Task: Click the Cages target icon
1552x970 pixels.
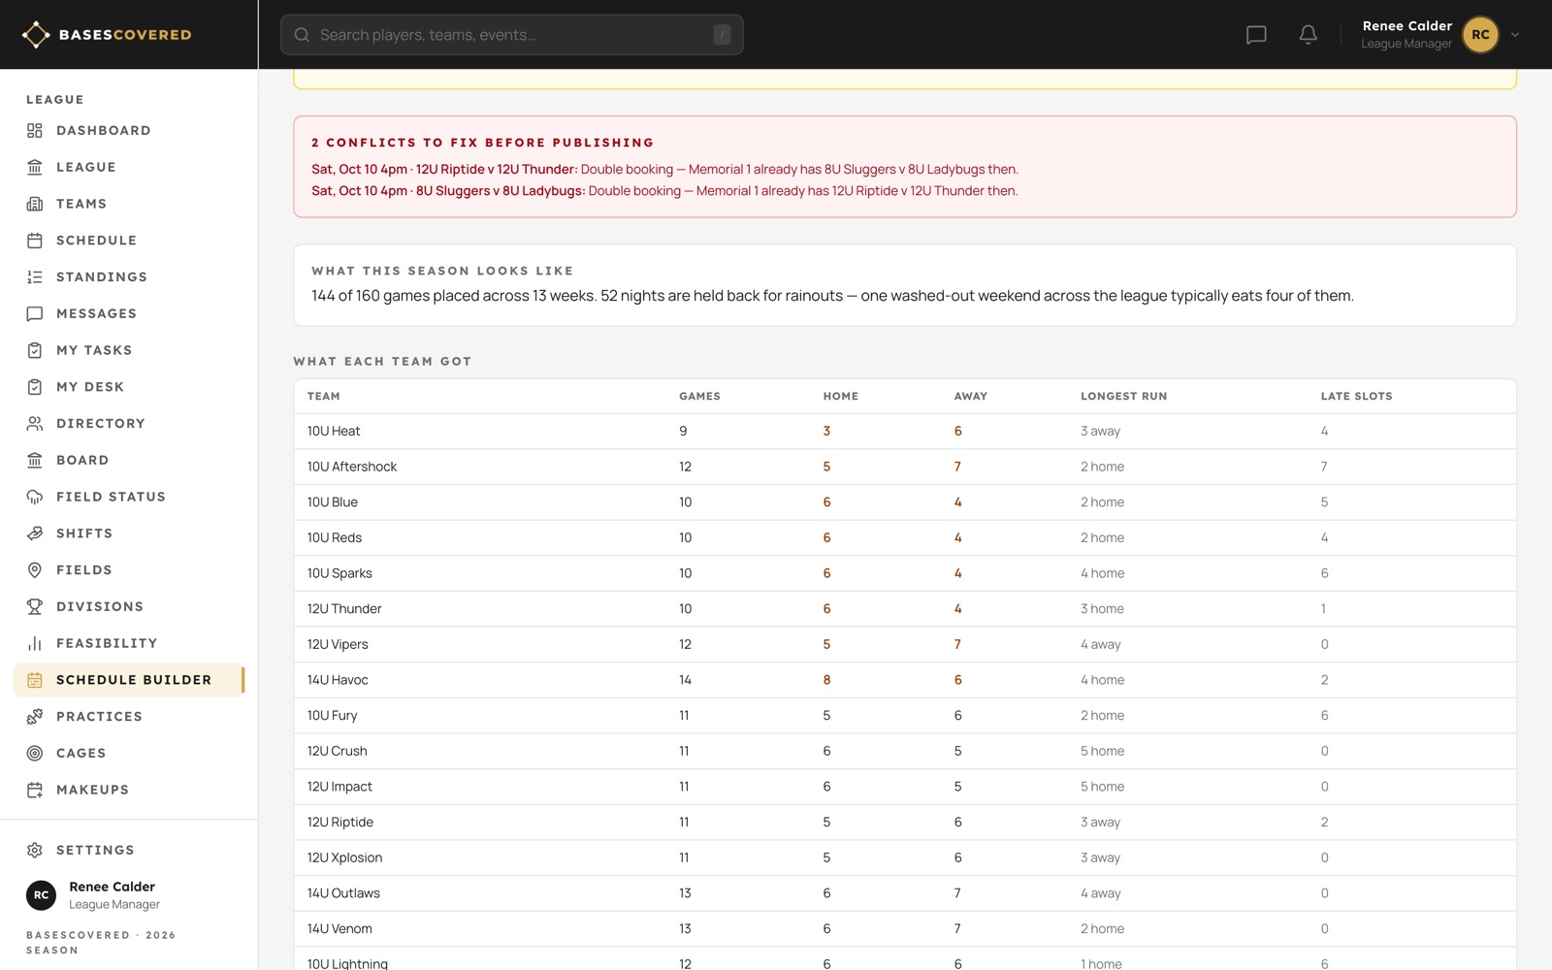Action: [x=35, y=754]
